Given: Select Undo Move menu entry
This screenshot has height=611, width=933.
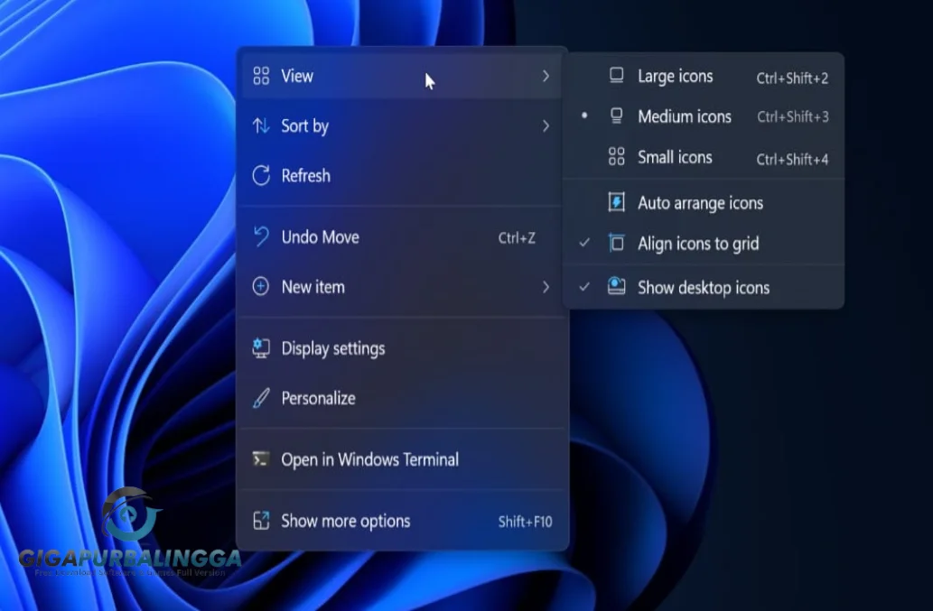Looking at the screenshot, I should click(402, 237).
